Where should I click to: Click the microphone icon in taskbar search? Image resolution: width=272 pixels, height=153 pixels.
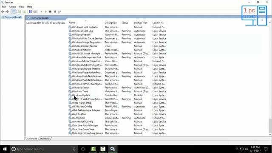coord(74,149)
